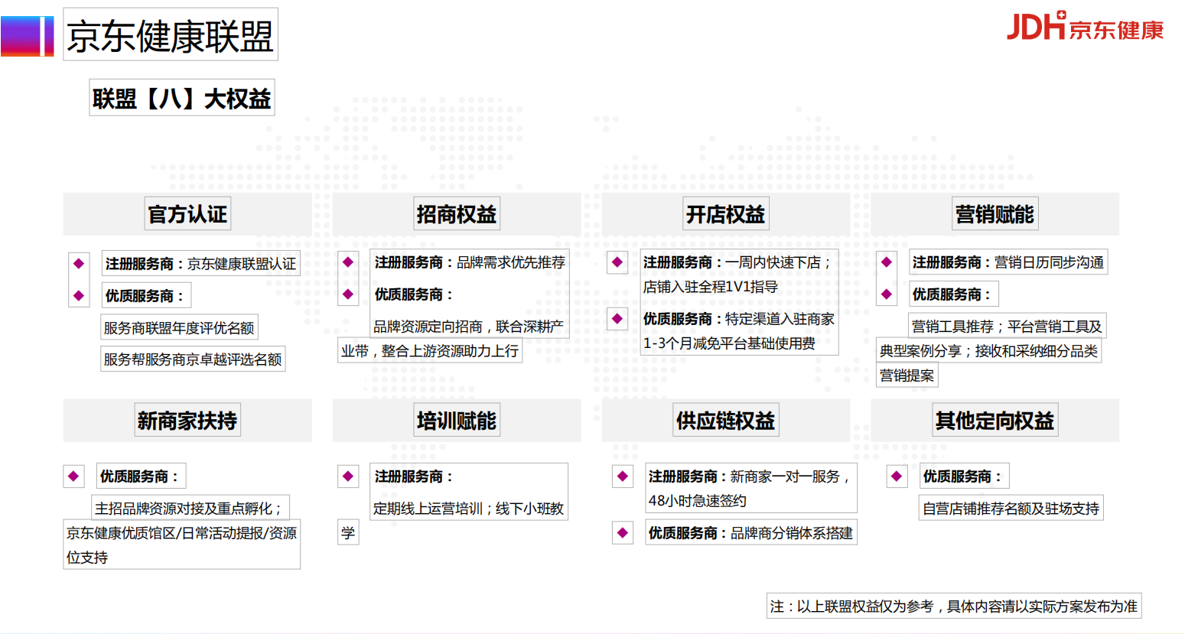Viewport: 1185px width, 634px height.
Task: Select the line 京东健康优质馆区/日常活动提报/资源
Action: coord(181,533)
